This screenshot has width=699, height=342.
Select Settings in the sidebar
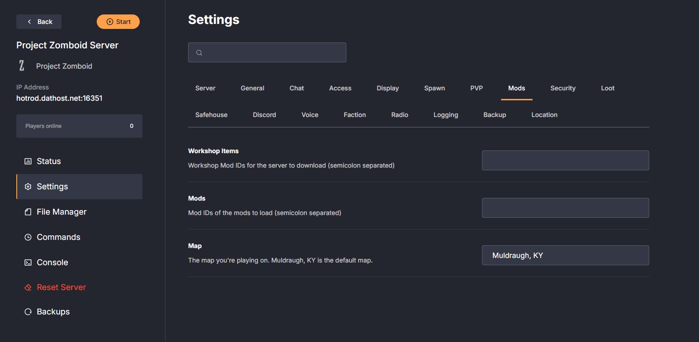[79, 187]
